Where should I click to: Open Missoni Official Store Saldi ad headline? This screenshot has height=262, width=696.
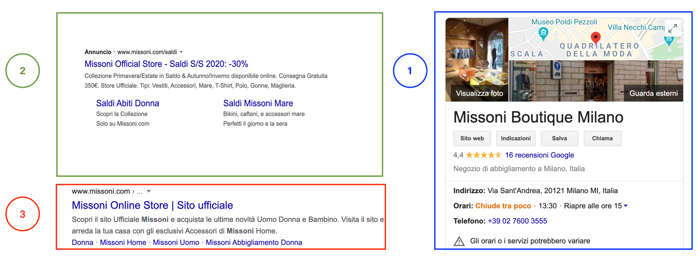click(166, 64)
